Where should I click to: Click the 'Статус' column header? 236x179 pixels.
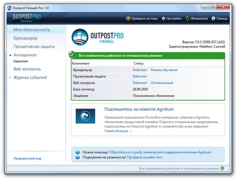click(139, 63)
